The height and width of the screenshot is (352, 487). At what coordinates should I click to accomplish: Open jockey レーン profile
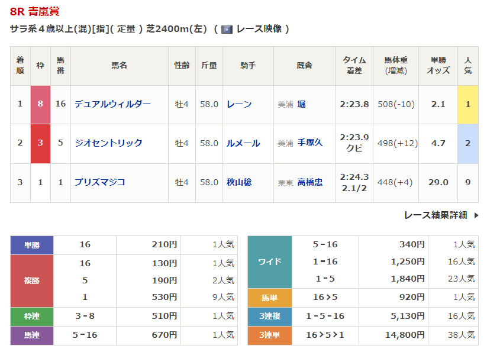[x=239, y=104]
